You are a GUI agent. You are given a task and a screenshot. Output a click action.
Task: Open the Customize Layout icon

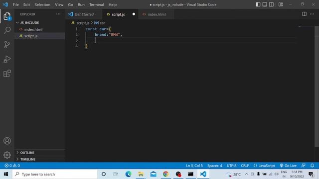click(281, 4)
